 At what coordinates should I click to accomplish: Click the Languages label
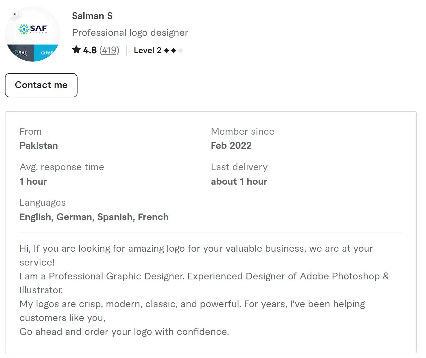tap(43, 203)
